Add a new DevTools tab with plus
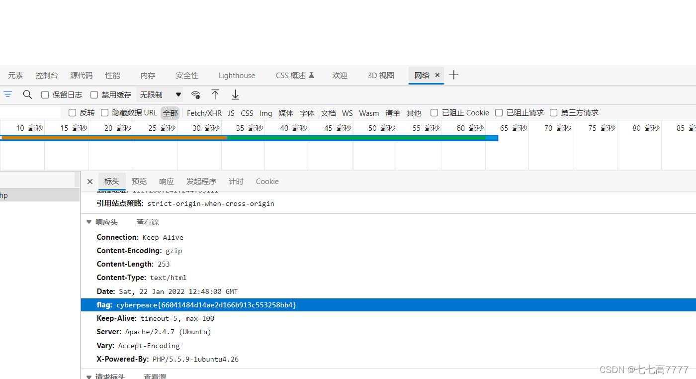Viewport: 696px width, 379px height. 453,75
